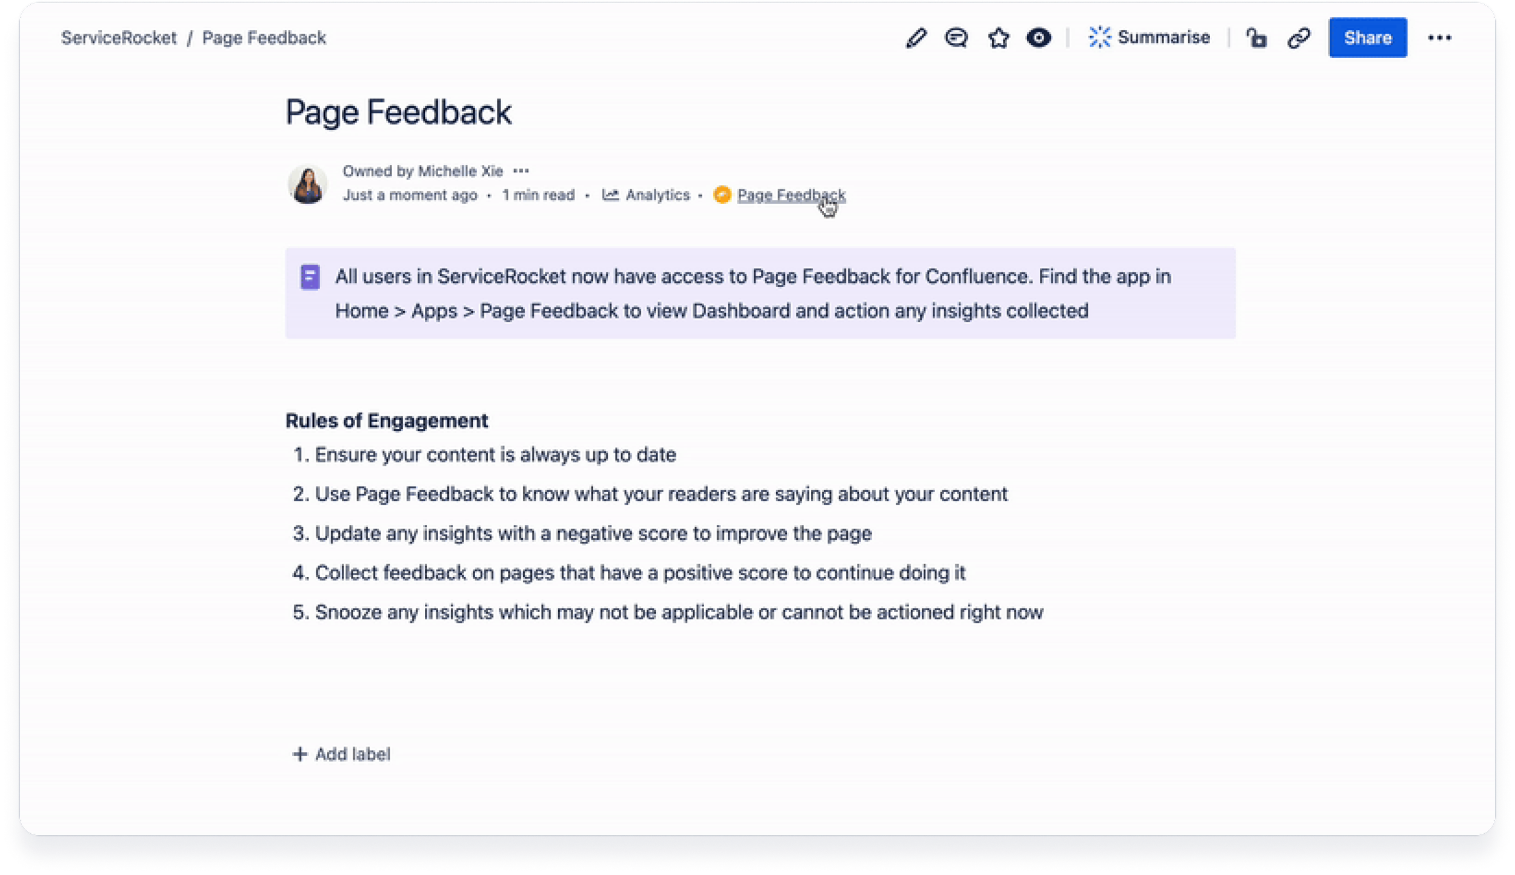Click the 'All users in ServiceRocket' note text

tap(753, 293)
